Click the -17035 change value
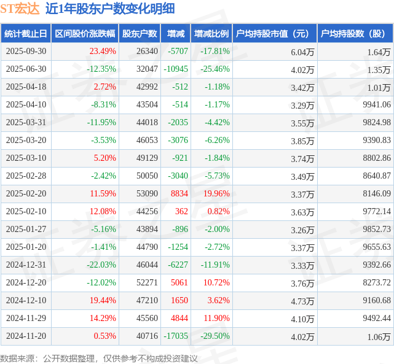394x364 pixels. click(x=176, y=336)
